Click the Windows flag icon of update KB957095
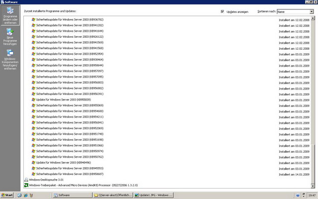This screenshot has height=199, width=318. (33, 77)
